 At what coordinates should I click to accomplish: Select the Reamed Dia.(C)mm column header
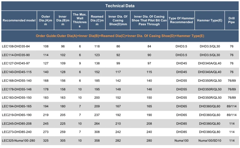click(97, 21)
